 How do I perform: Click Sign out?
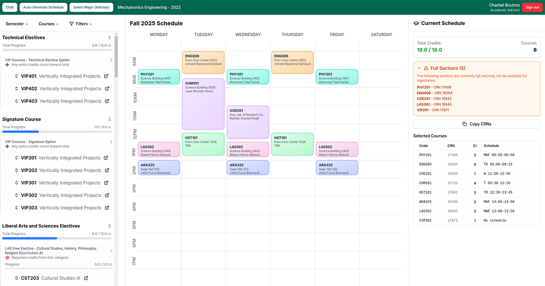pyautogui.click(x=532, y=7)
